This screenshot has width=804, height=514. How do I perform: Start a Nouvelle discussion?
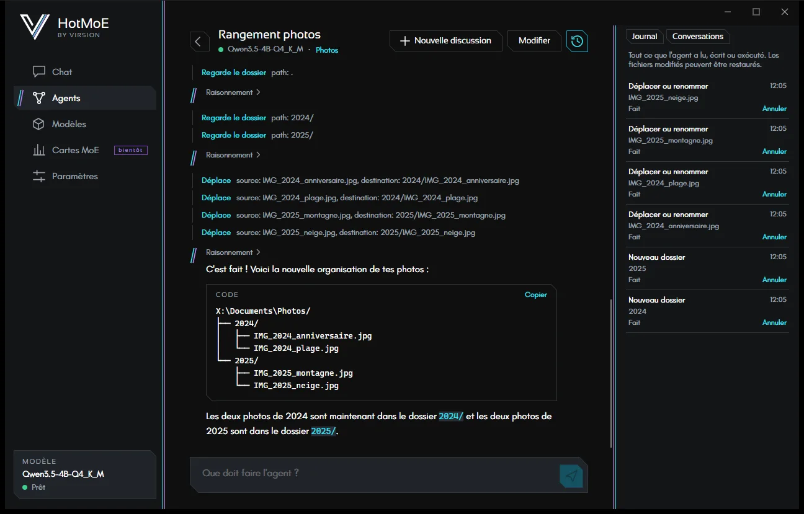[x=446, y=41]
